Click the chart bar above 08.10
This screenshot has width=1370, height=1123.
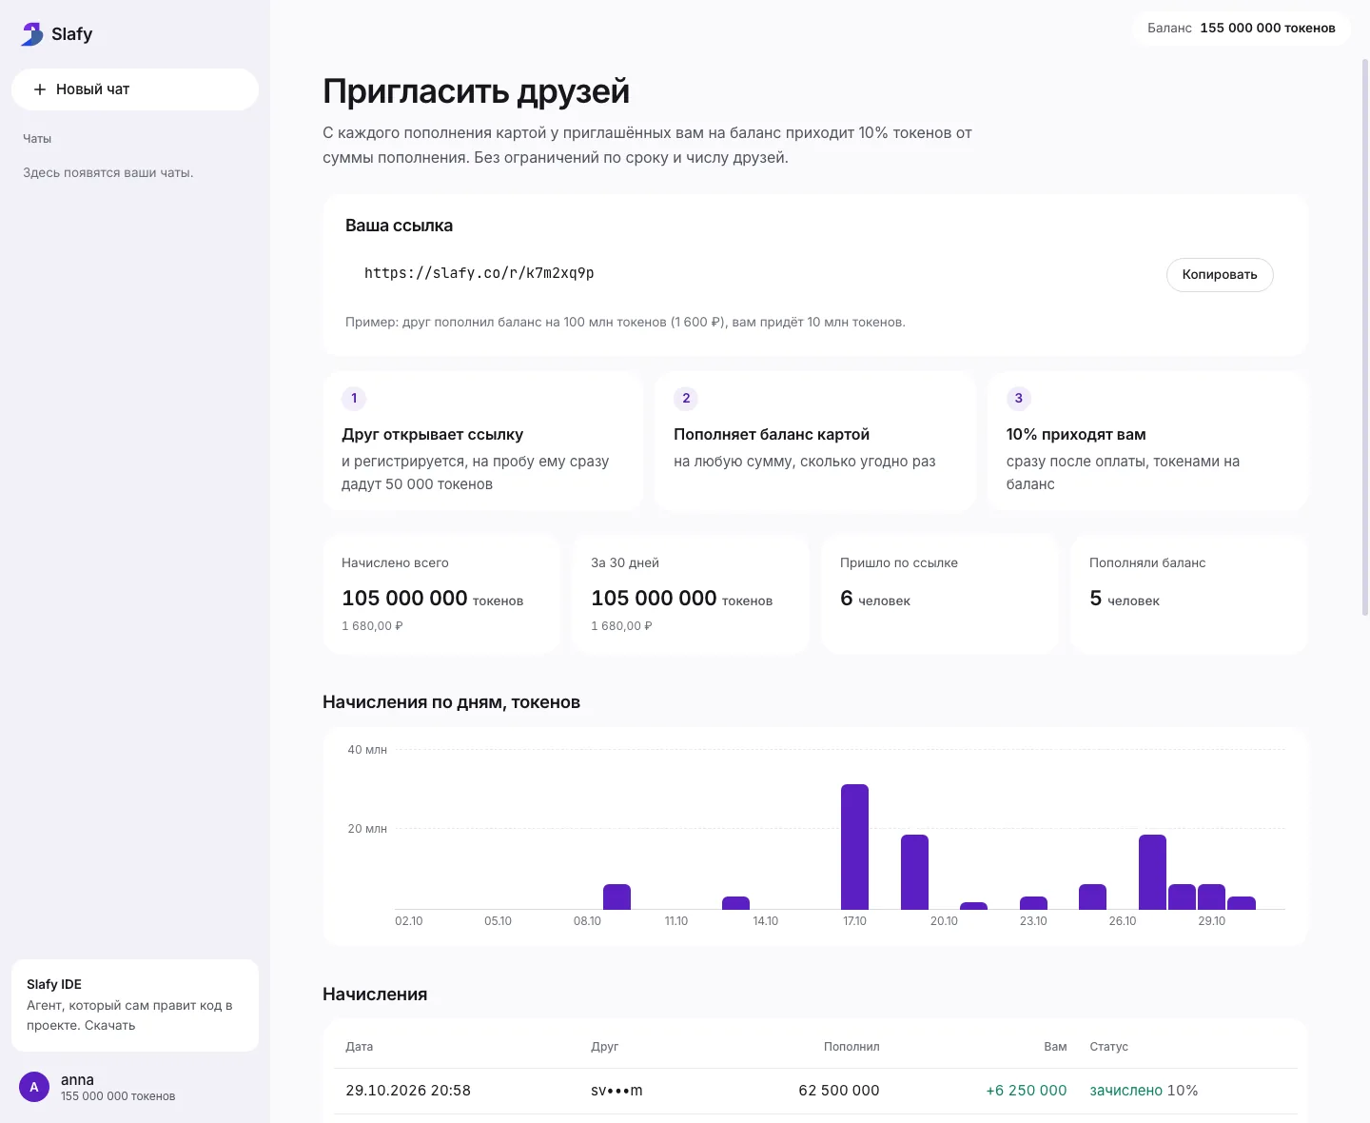pos(616,896)
